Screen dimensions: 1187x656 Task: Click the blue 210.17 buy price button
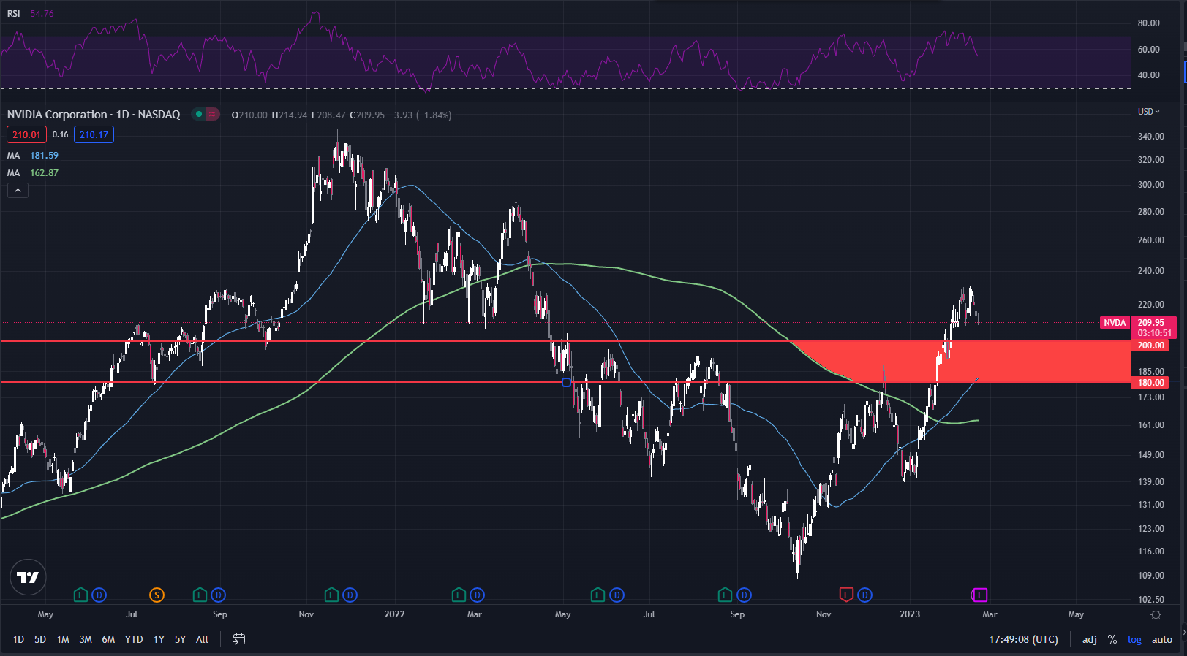click(x=94, y=134)
